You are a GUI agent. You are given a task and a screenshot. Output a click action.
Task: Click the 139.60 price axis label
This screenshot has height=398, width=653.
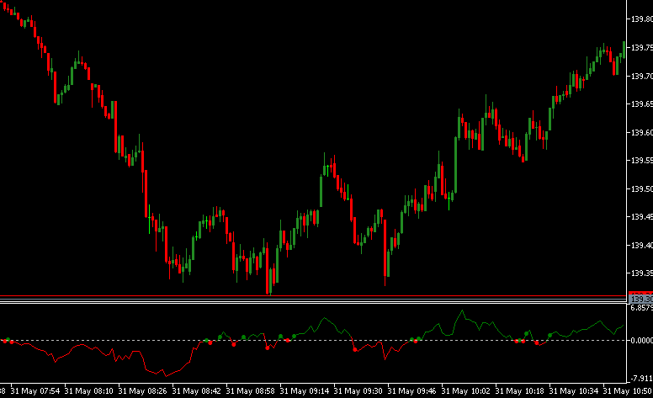click(x=642, y=132)
